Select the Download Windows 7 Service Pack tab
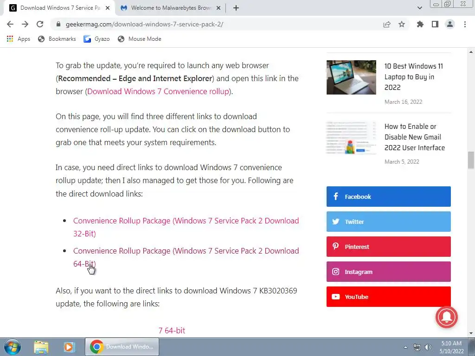The image size is (475, 356). click(59, 8)
